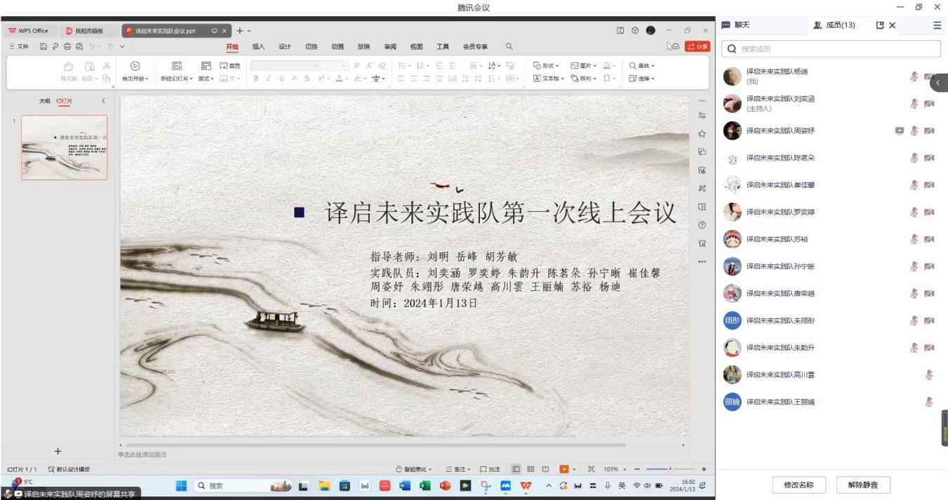Click the search magnifier icon in ribbon tabs
This screenshot has height=500, width=948.
(x=509, y=47)
